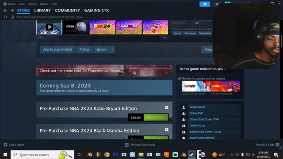Expand the Ignore options dropdown arrow
Screen dimensions: 283x159
pyautogui.click(x=112, y=49)
